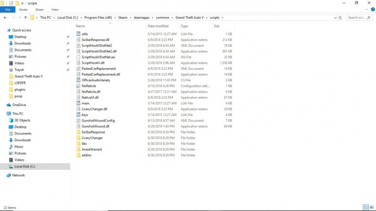Screen dimensions: 376x211
Task: Sort by Date modified column header
Action: click(158, 26)
